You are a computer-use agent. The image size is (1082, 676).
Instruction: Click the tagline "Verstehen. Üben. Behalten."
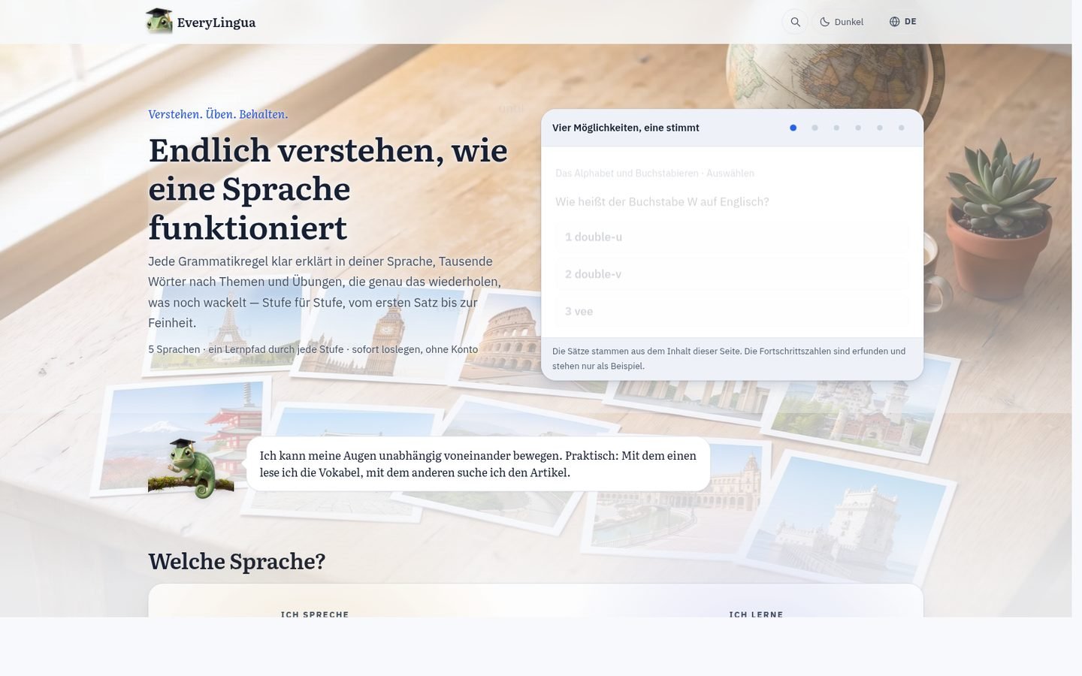pos(218,114)
